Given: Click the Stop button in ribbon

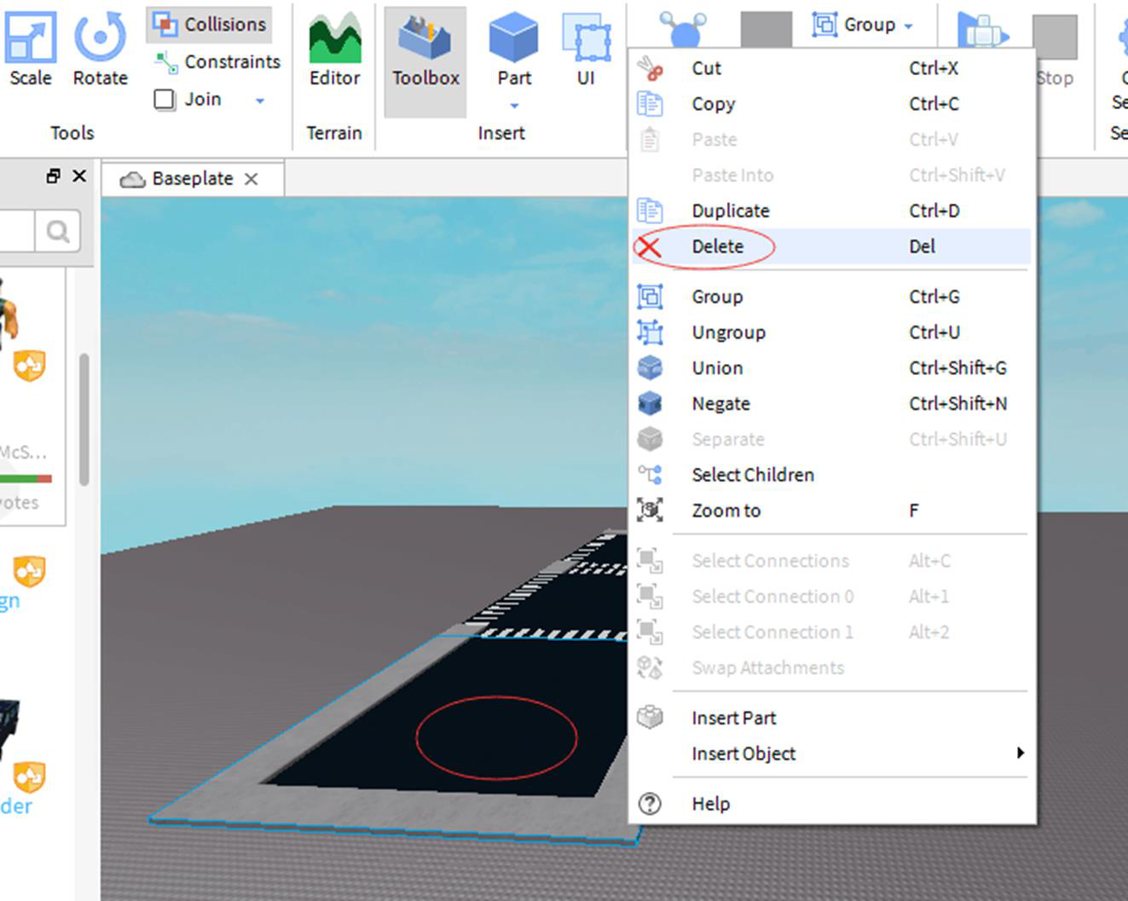Looking at the screenshot, I should 1055,49.
